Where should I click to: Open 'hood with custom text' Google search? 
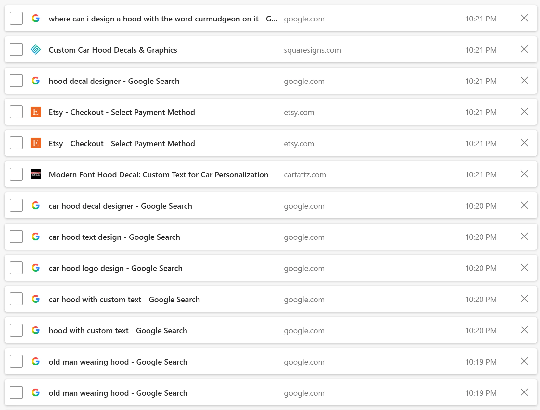pyautogui.click(x=118, y=331)
